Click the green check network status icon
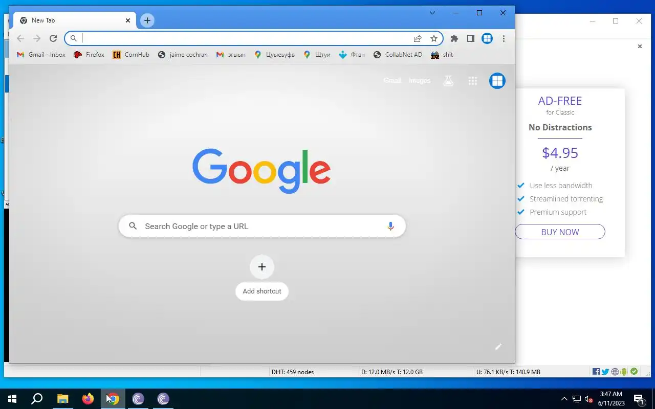This screenshot has height=409, width=655. [x=634, y=372]
